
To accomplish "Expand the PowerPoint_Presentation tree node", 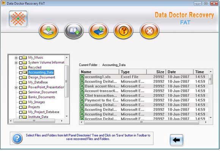I will pos(16,87).
